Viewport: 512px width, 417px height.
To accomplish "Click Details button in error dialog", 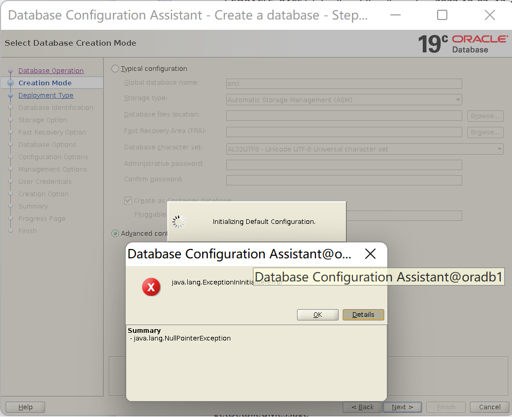I will click(x=363, y=314).
